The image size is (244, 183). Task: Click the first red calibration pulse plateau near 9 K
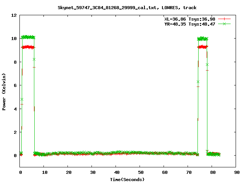[28, 47]
